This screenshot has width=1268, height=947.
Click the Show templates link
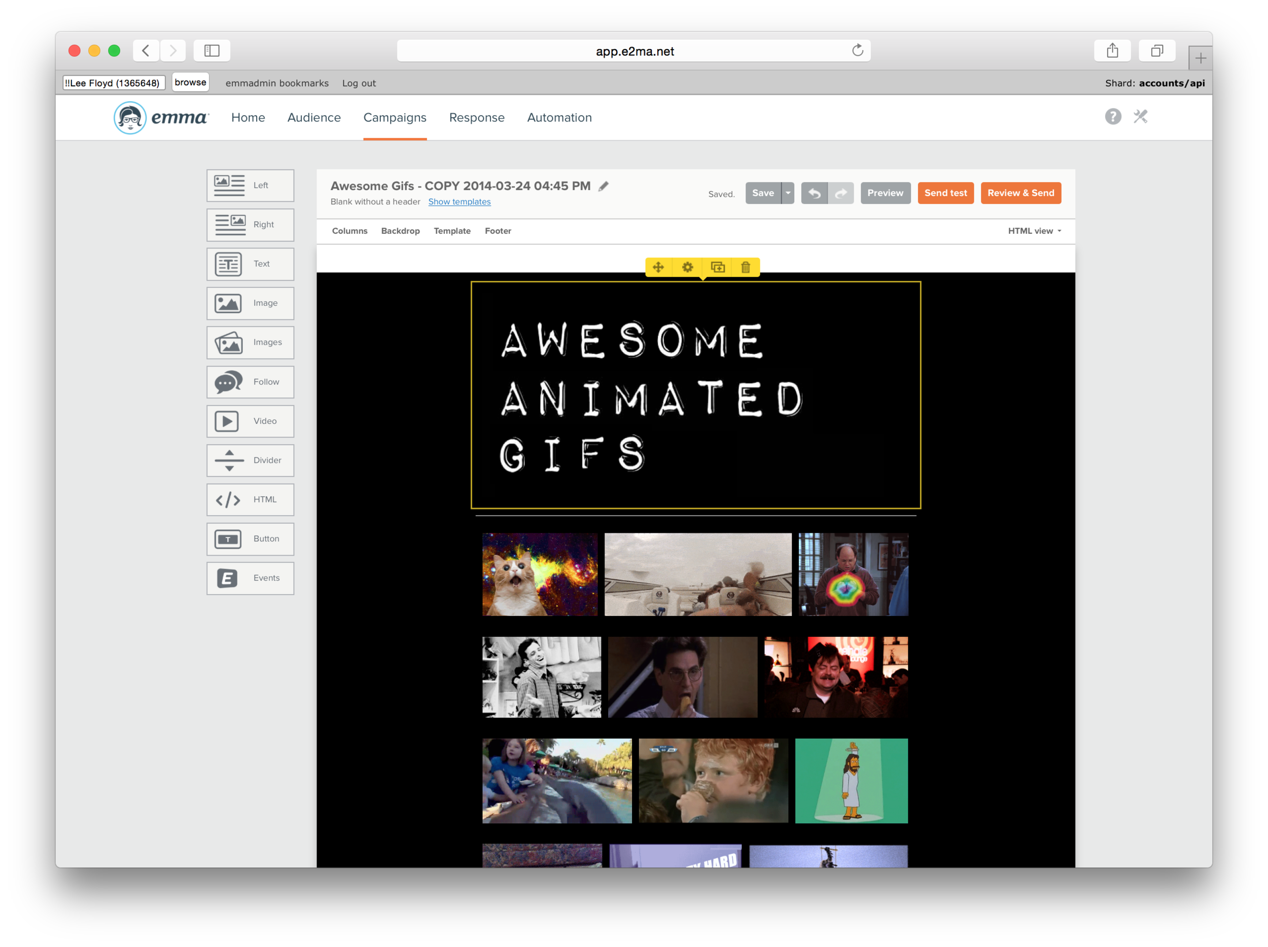tap(459, 202)
